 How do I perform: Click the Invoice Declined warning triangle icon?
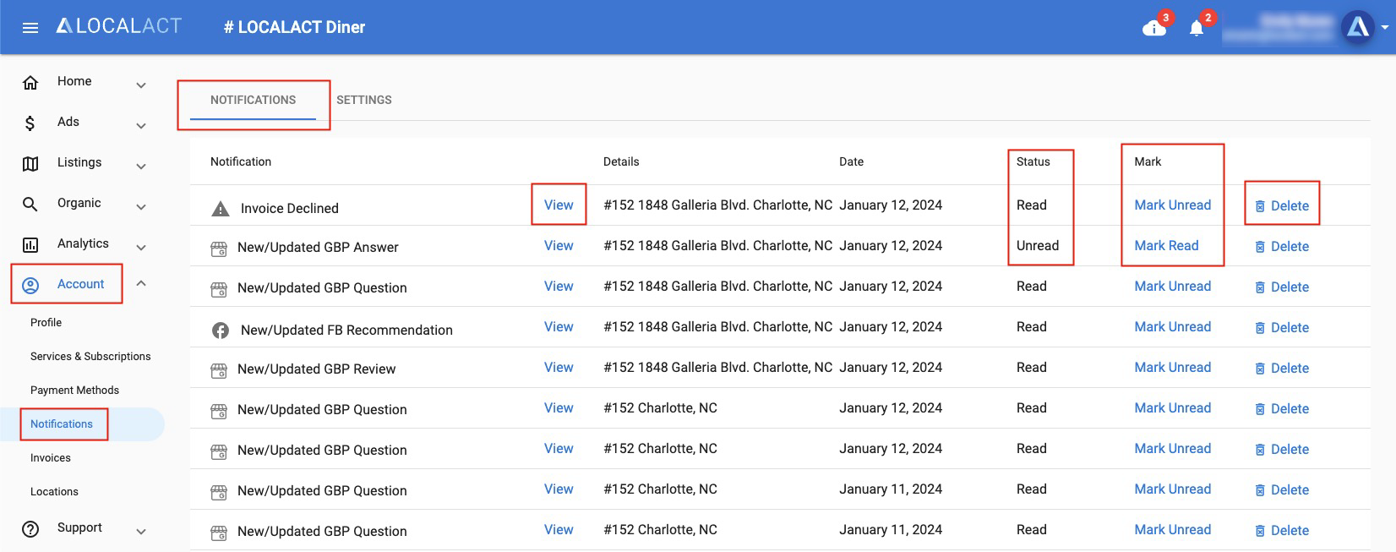(x=221, y=208)
